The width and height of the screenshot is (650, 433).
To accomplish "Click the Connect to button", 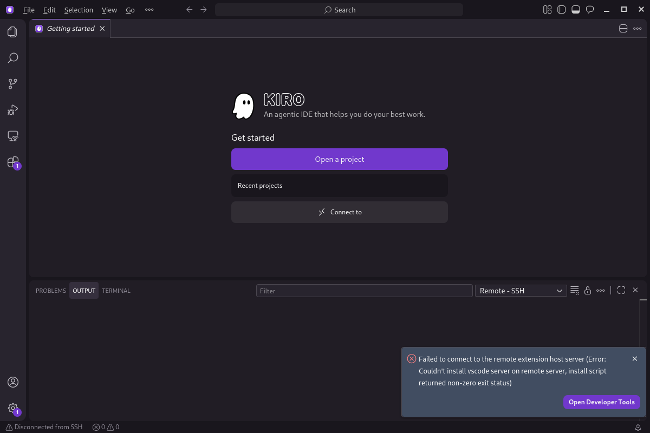I will 340,212.
